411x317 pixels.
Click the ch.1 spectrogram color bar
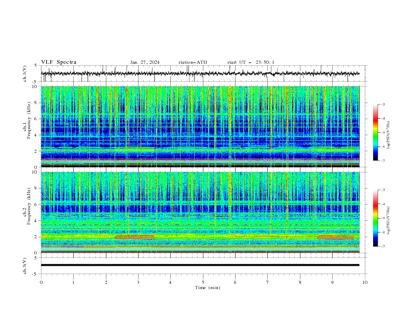[375, 132]
